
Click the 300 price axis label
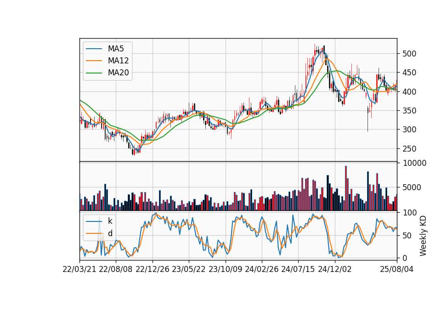[409, 130]
